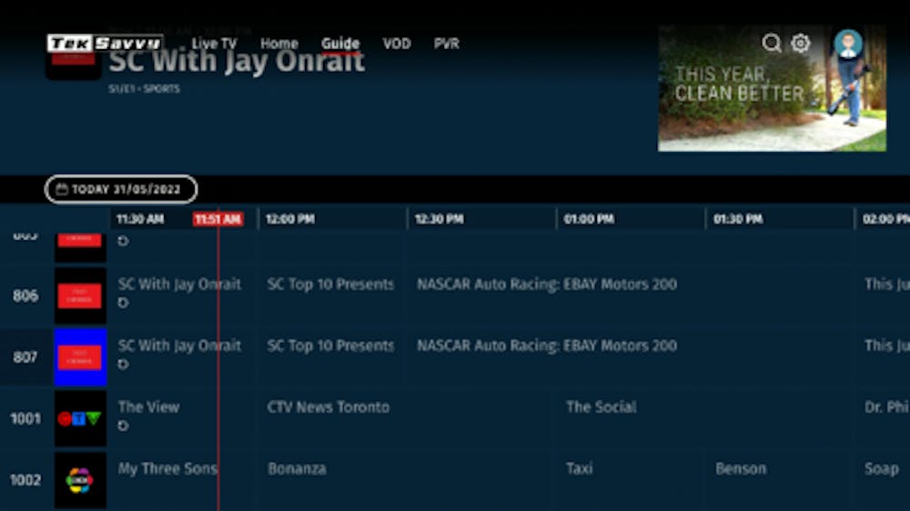Image resolution: width=910 pixels, height=511 pixels.
Task: Open the VOD tab
Action: pos(397,44)
